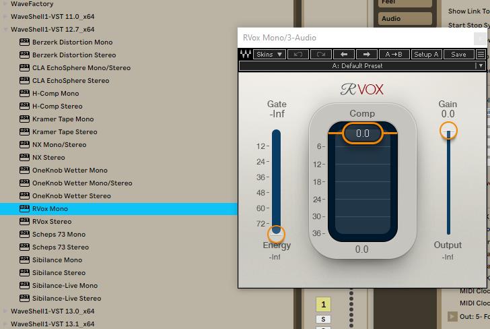Screen dimensions: 490x329
Task: Click the A: Default Preset name bar
Action: pos(357,66)
